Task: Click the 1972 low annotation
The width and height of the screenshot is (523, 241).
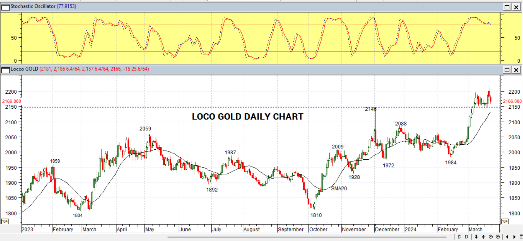Action: (388, 165)
